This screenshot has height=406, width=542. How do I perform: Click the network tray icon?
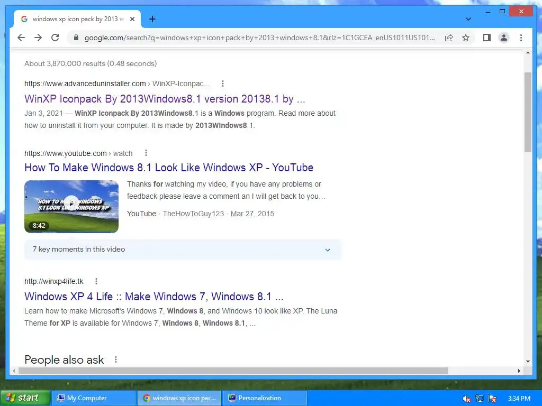point(480,399)
